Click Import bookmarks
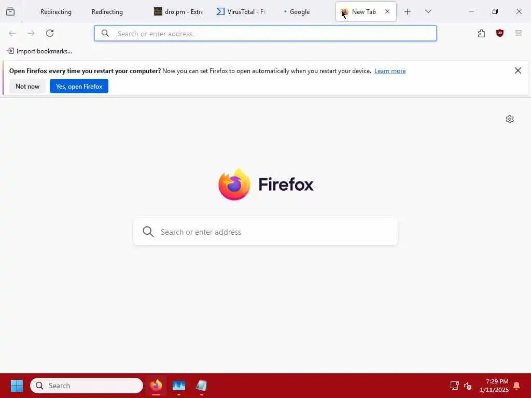This screenshot has width=531, height=398. [x=39, y=51]
